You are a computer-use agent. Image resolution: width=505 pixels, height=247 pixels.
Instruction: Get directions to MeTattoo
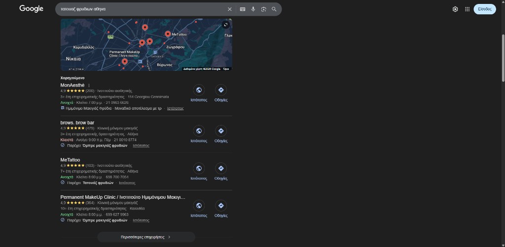tap(221, 168)
